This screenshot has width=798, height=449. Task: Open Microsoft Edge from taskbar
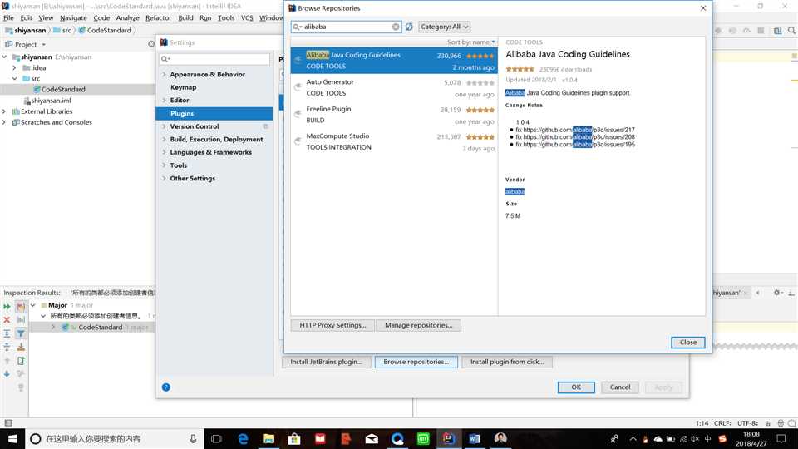click(243, 438)
